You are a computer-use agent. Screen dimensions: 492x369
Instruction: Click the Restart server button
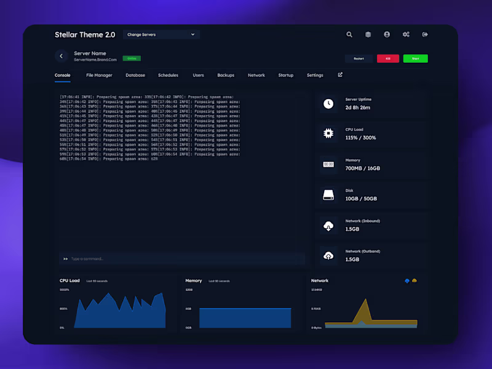coord(359,58)
